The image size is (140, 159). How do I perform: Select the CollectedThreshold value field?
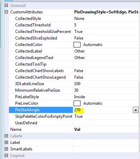click(106, 25)
